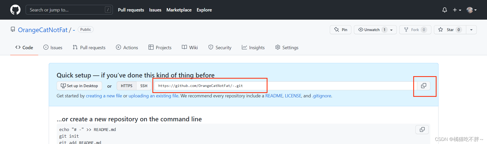Open the notifications bell
Screen dimensions: 487x144
click(x=445, y=10)
